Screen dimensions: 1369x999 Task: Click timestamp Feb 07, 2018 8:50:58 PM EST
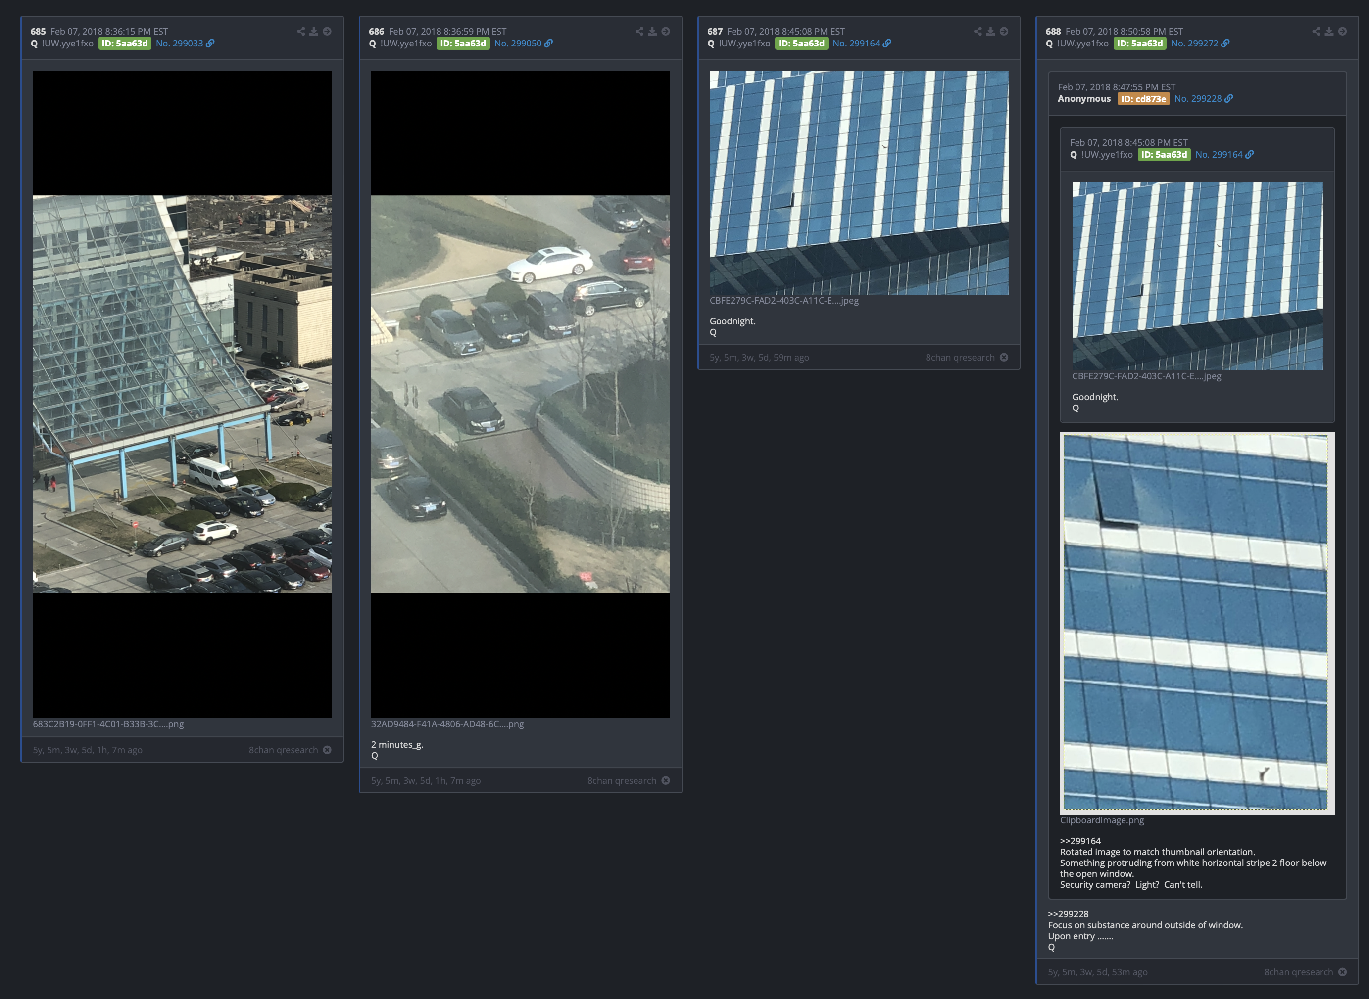(x=1124, y=32)
